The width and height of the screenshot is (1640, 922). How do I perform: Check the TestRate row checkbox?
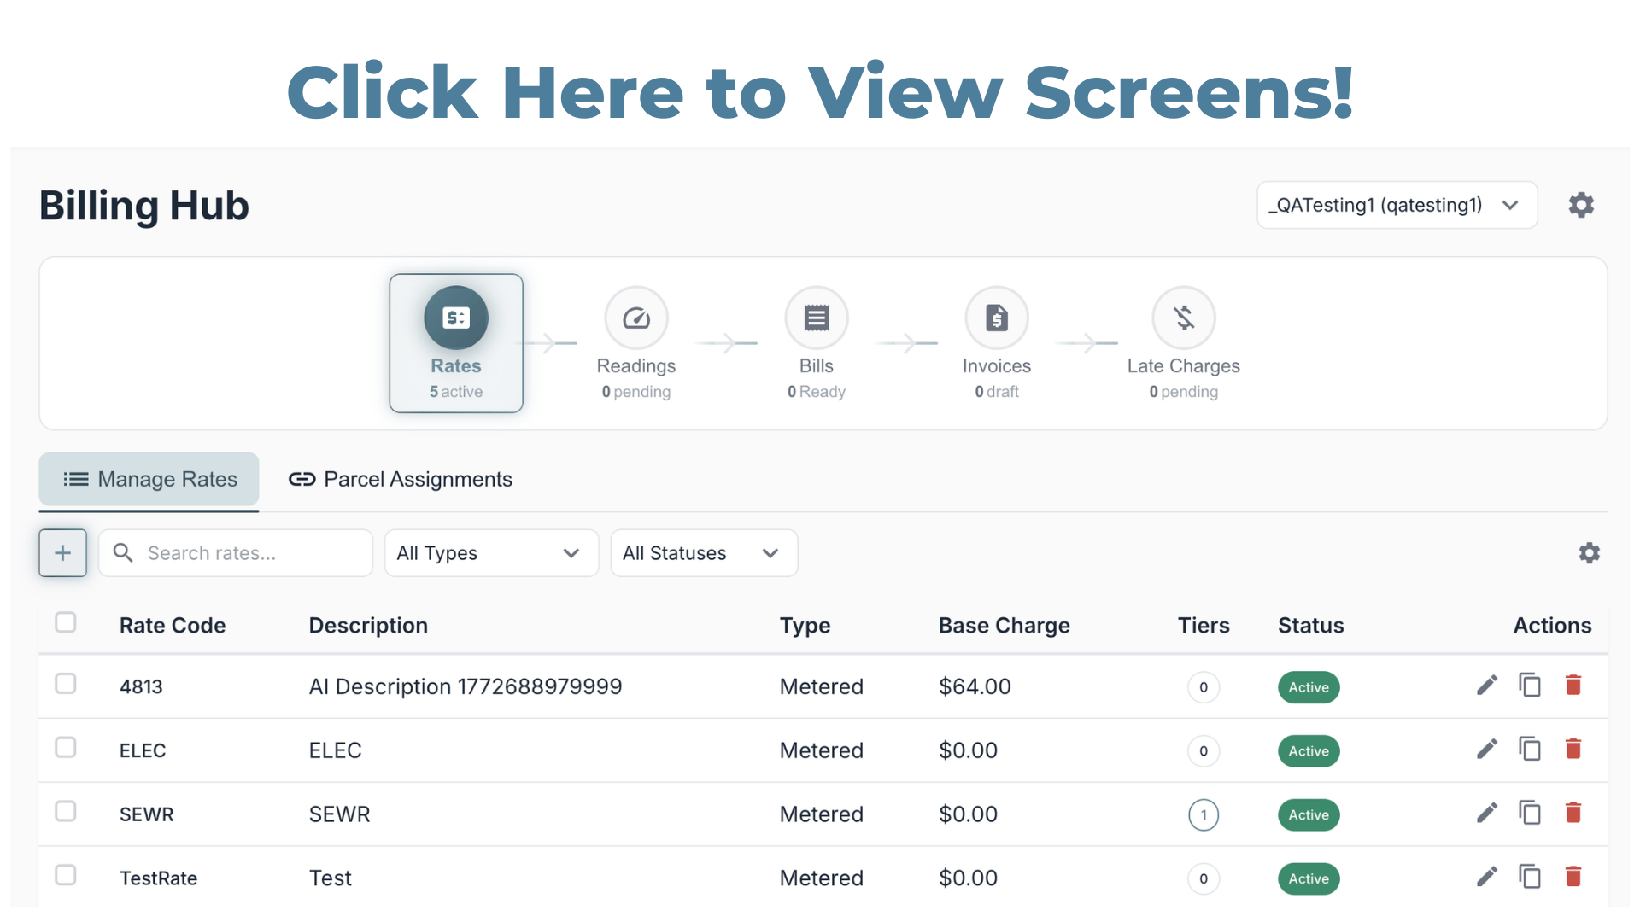(66, 875)
